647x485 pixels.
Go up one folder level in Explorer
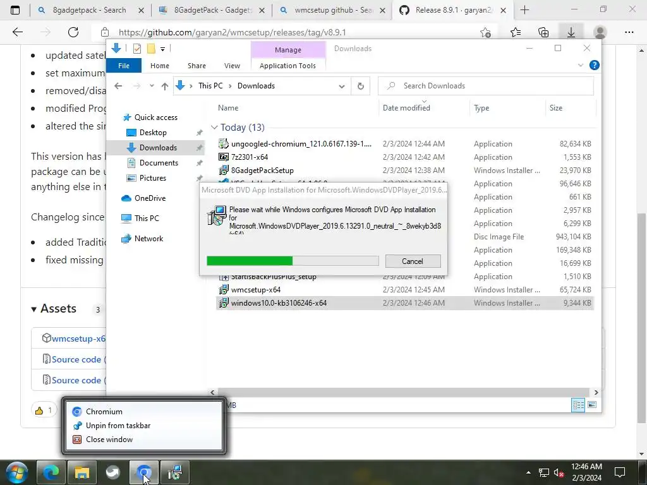[x=165, y=86]
